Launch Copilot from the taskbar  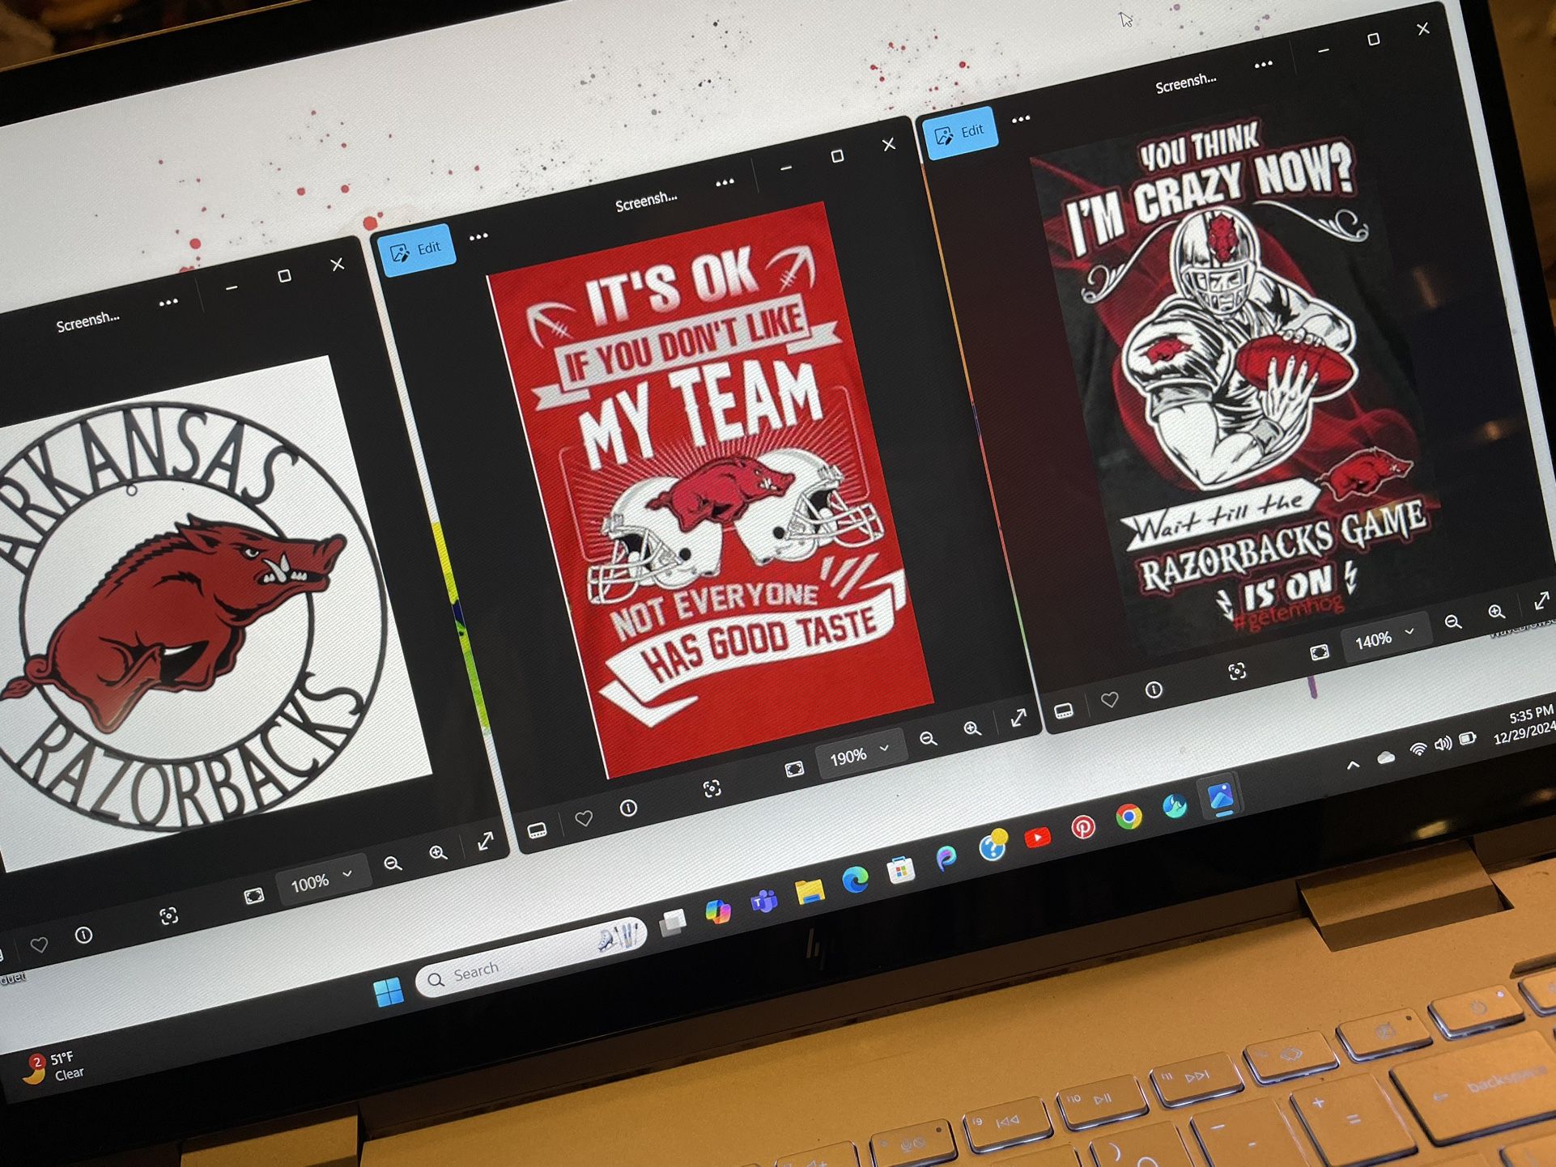point(717,912)
